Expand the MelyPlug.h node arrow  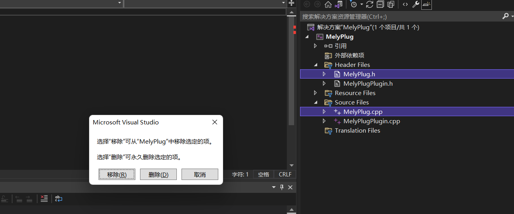[324, 74]
